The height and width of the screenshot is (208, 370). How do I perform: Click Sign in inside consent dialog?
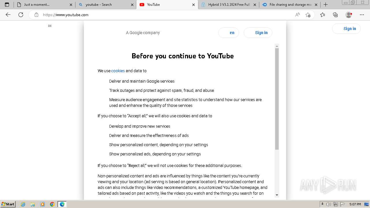pyautogui.click(x=258, y=33)
